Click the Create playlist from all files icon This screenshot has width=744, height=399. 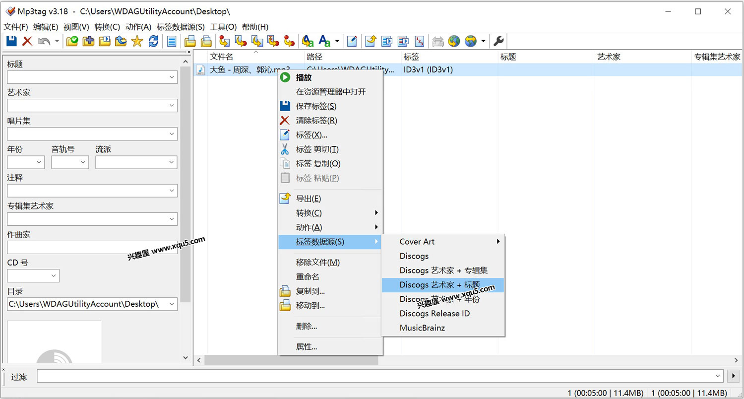point(387,41)
